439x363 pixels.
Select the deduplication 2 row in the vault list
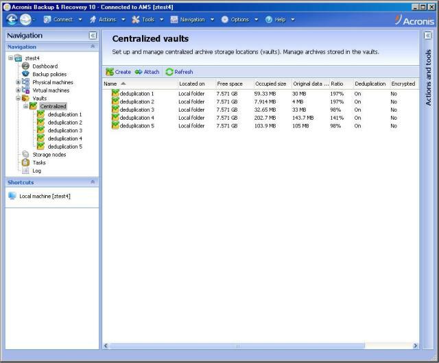coord(261,101)
